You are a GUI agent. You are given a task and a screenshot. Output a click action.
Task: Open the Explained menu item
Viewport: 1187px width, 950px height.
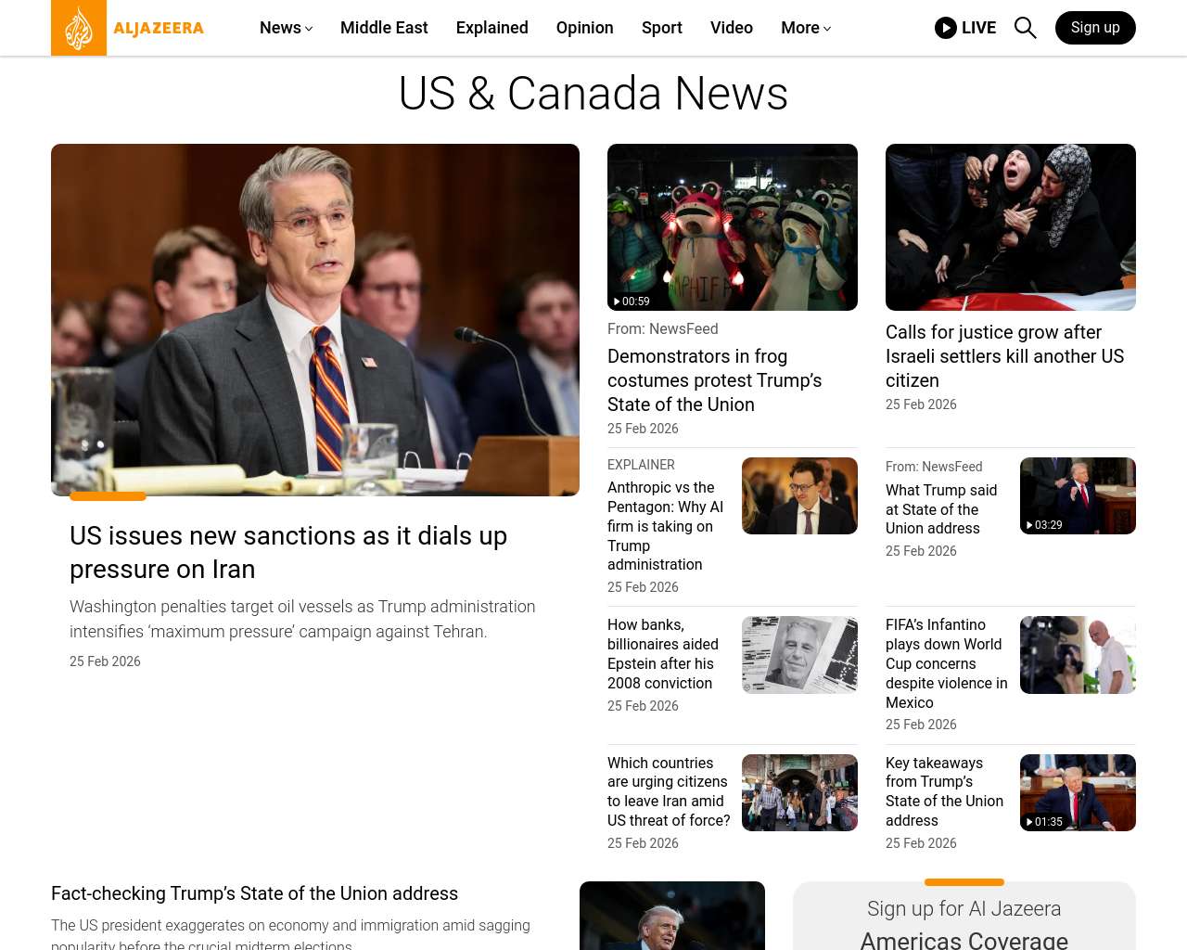[491, 28]
